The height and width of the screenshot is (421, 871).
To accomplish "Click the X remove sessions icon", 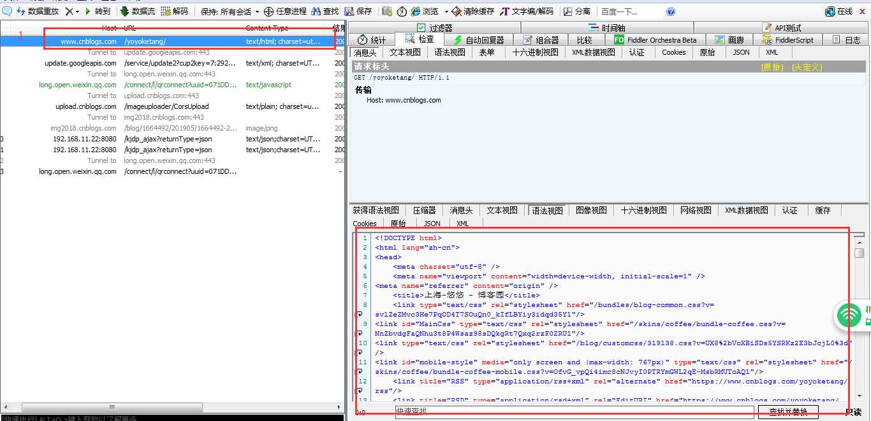I will point(70,11).
